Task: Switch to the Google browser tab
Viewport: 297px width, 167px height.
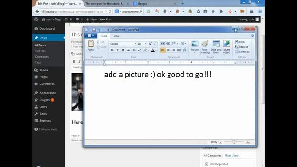Action: (155, 4)
